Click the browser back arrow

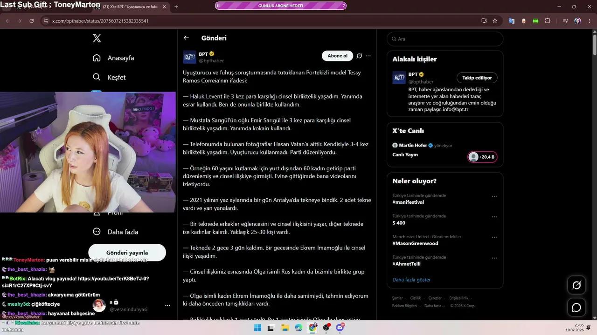7,21
